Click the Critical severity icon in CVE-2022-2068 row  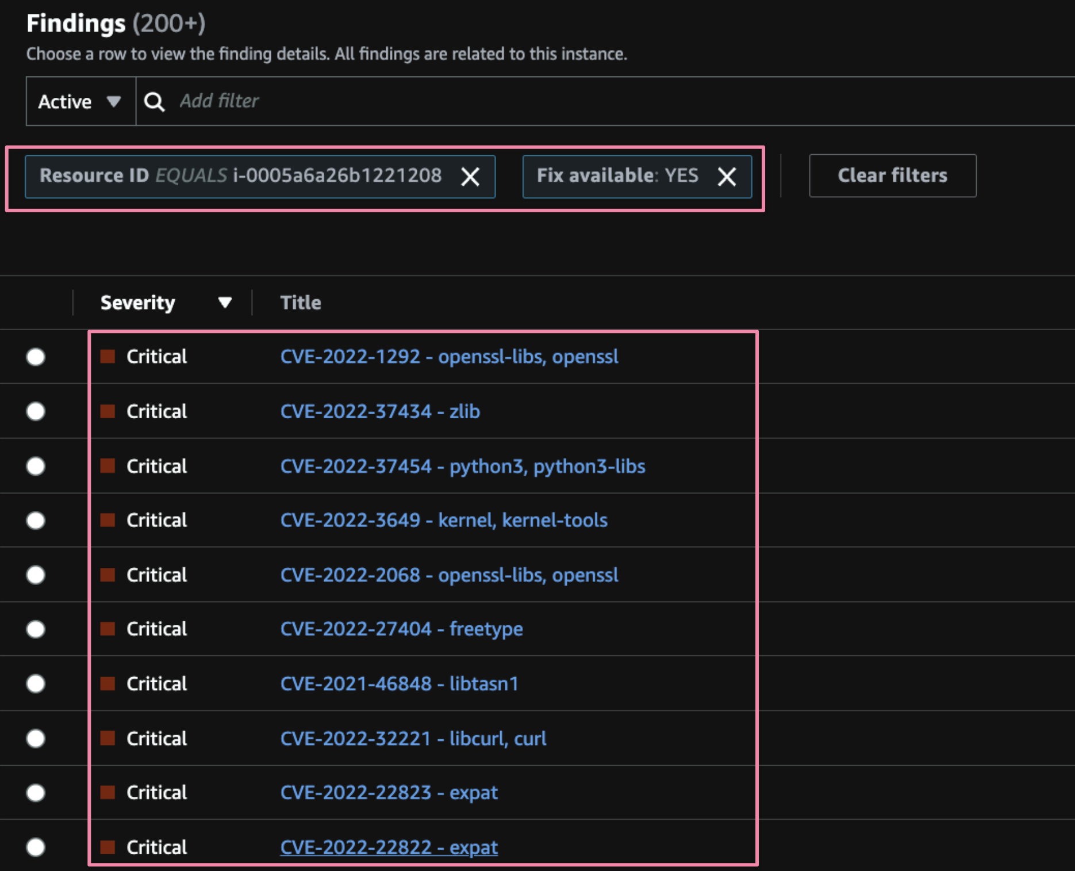(107, 575)
